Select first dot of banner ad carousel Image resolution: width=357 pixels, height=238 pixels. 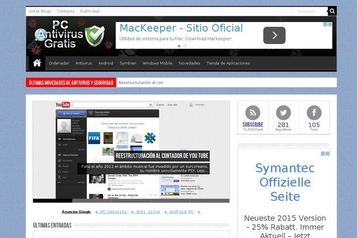point(179,46)
